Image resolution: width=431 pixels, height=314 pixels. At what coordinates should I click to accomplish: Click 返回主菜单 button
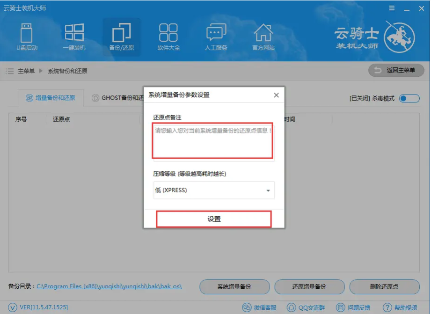pos(396,70)
